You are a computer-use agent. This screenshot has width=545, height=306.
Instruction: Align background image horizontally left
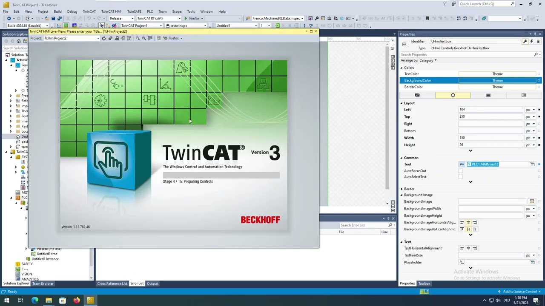[462, 222]
